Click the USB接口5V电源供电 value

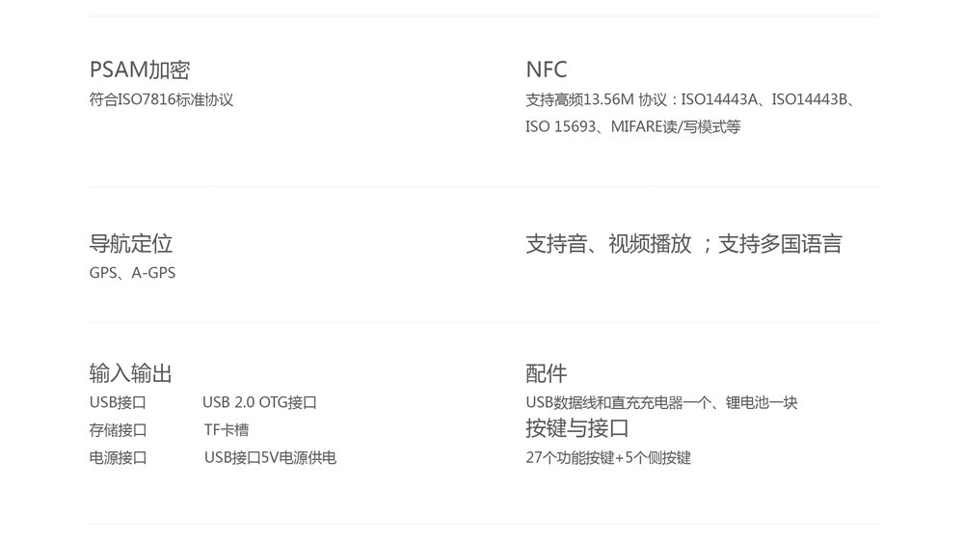point(270,458)
